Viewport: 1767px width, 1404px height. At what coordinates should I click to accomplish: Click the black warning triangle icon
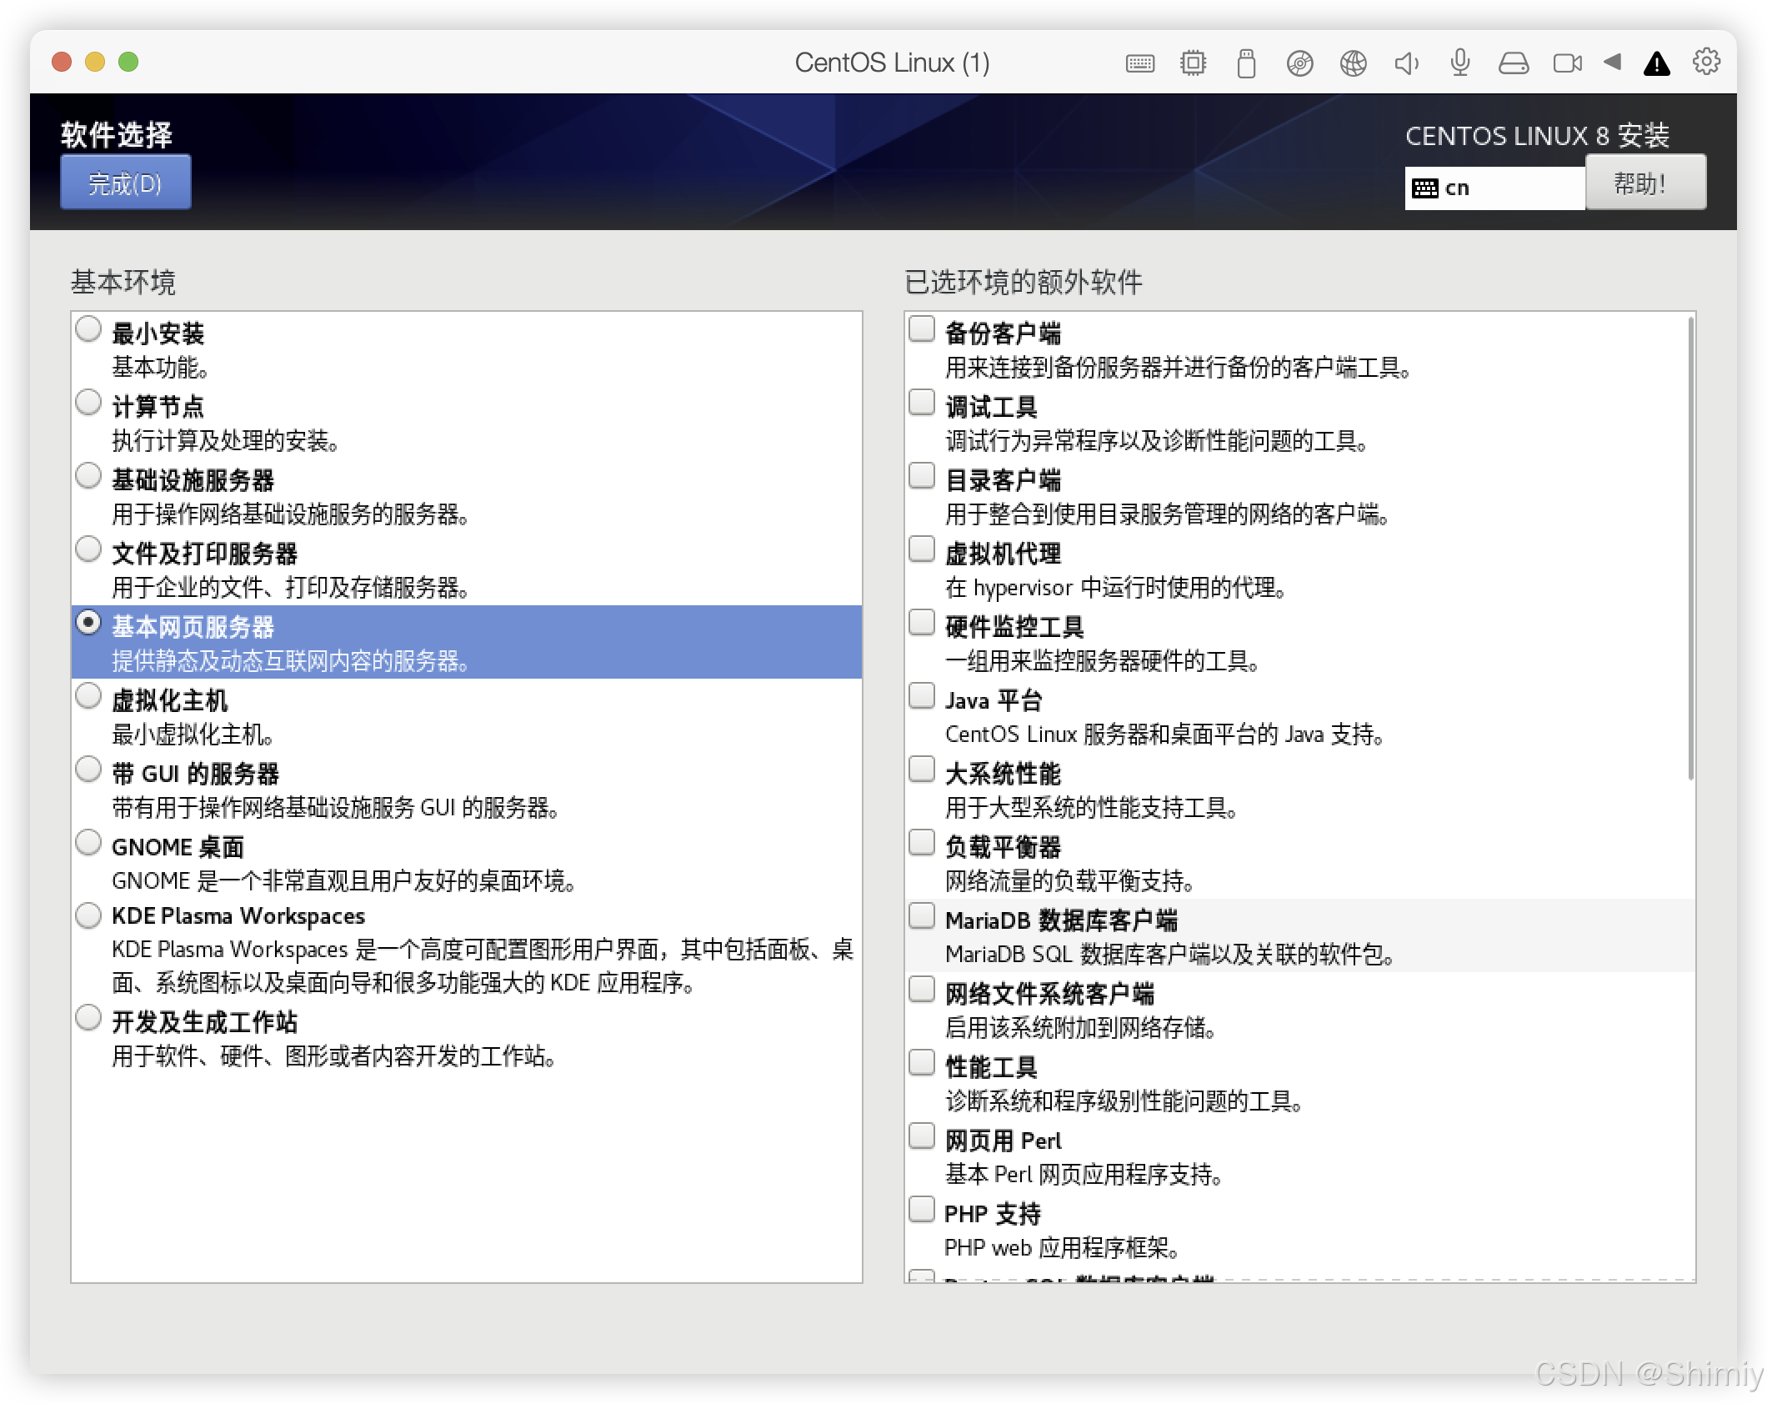1656,63
